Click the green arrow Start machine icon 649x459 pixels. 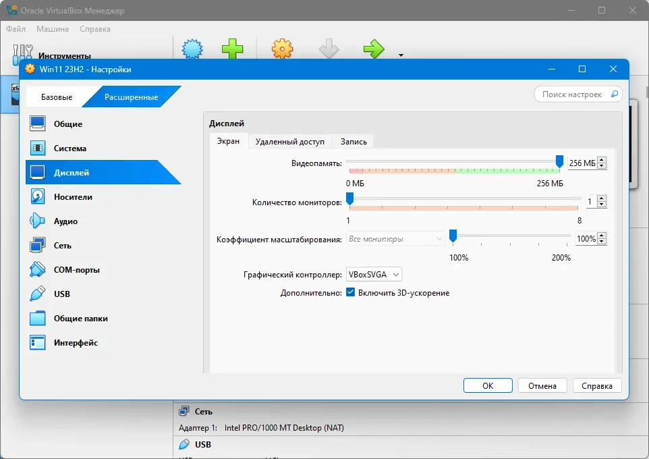tap(374, 49)
